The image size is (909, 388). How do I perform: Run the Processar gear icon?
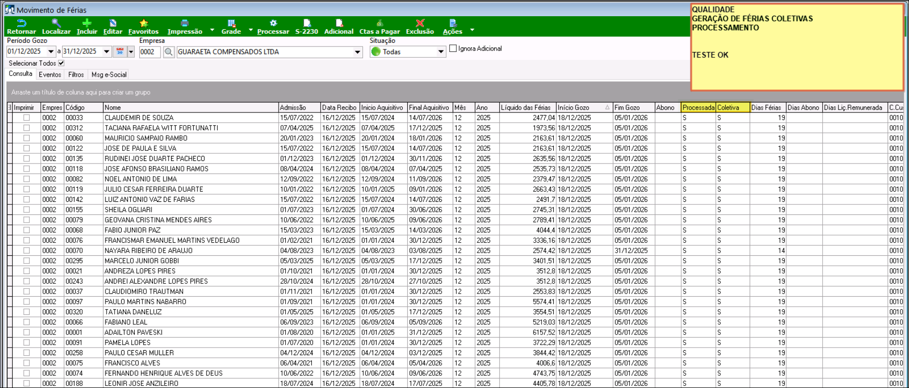273,23
